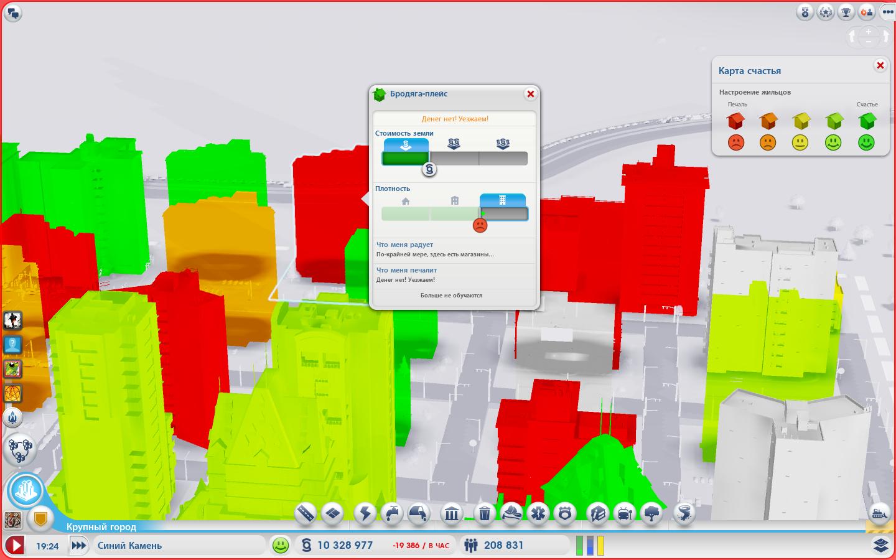
Task: Close the Карта счастья legend panel
Action: click(x=880, y=65)
